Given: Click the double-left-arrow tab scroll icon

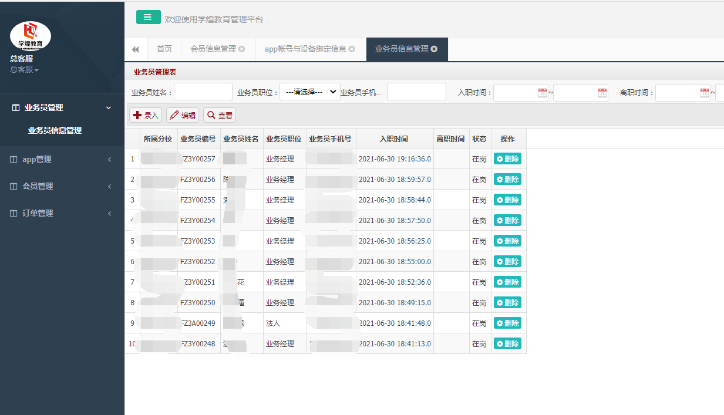Looking at the screenshot, I should [136, 49].
